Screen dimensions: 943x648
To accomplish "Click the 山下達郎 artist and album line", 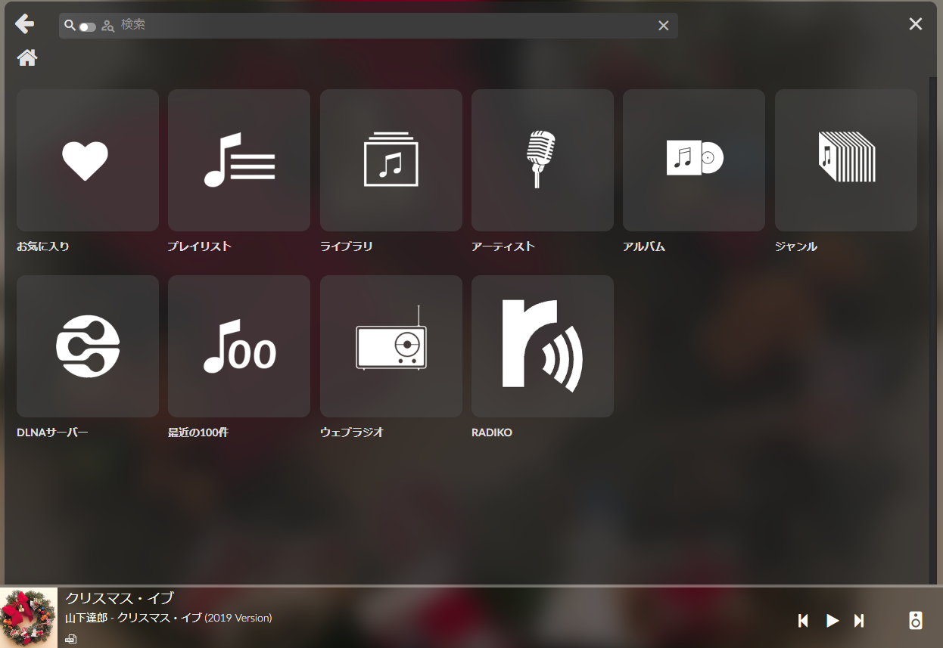I will [169, 618].
